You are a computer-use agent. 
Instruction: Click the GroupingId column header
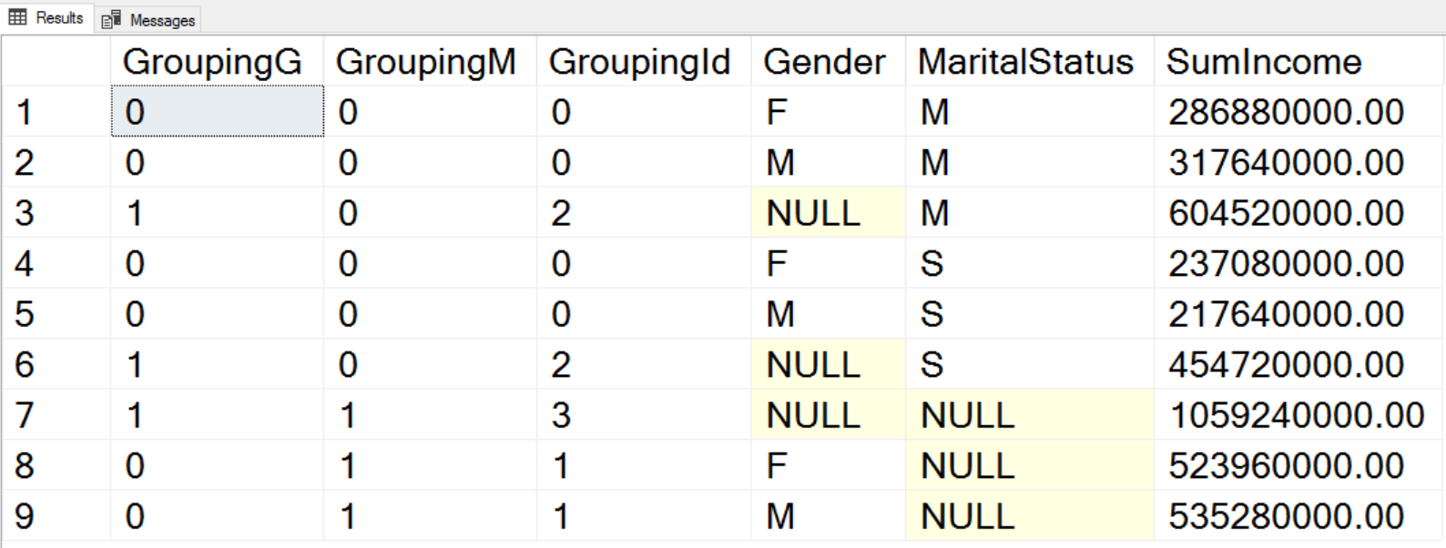click(639, 62)
